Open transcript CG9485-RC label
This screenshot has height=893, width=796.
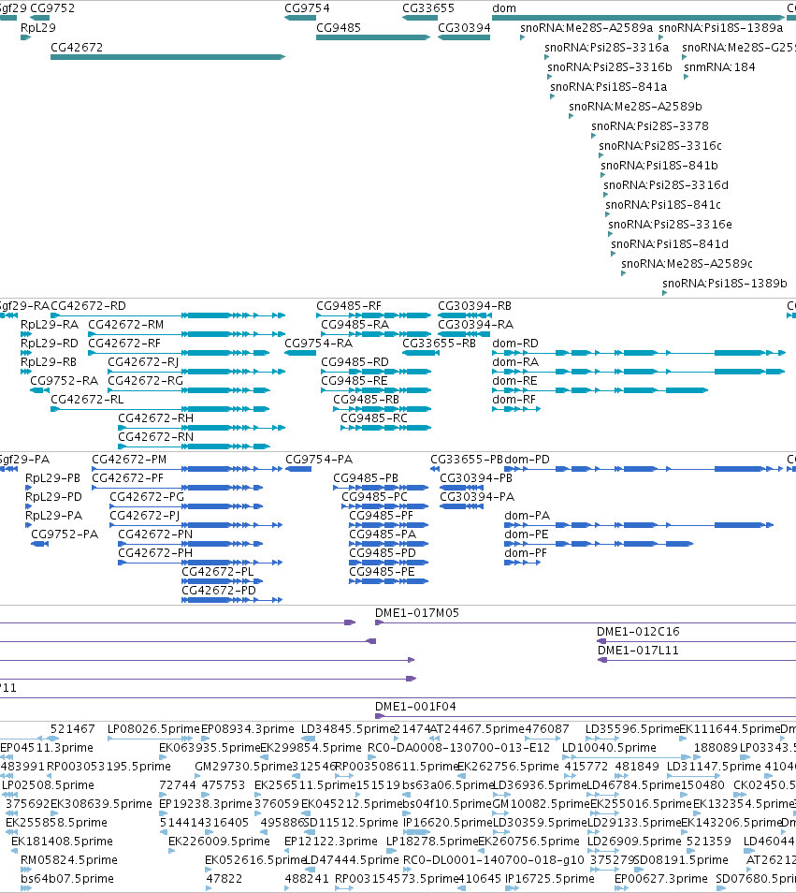point(374,418)
